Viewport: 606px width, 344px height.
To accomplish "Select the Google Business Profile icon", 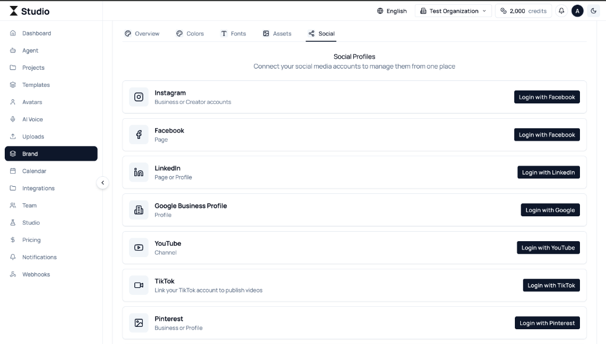I will click(x=138, y=210).
